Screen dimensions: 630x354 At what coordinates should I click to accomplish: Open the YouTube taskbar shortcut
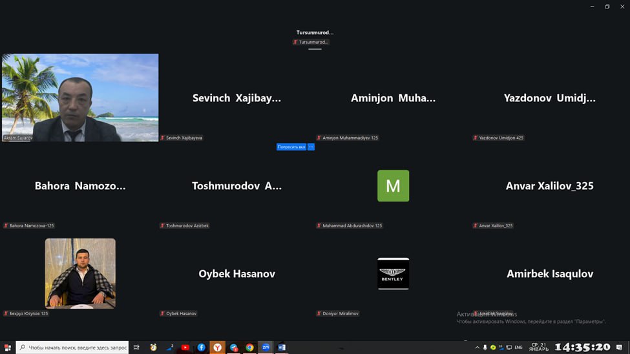pyautogui.click(x=185, y=348)
